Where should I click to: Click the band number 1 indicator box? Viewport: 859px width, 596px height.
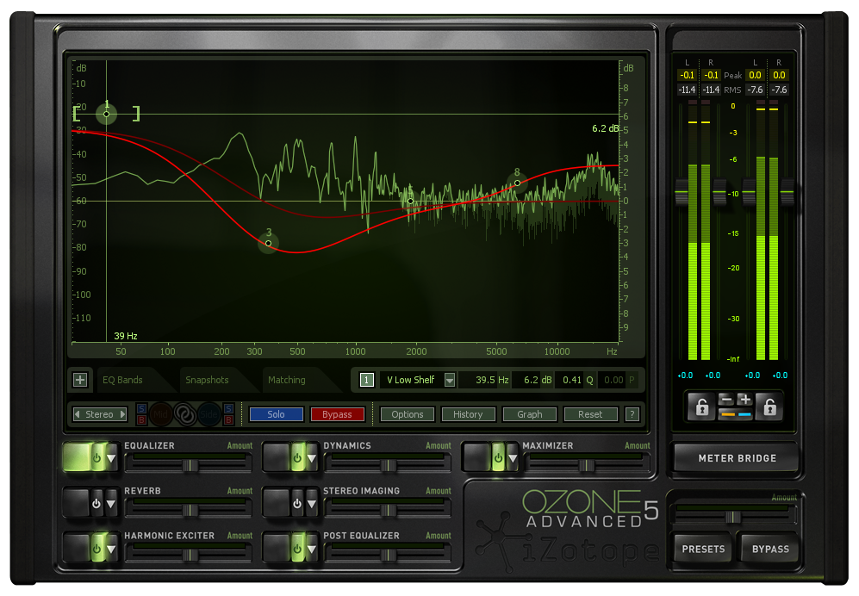(x=366, y=380)
